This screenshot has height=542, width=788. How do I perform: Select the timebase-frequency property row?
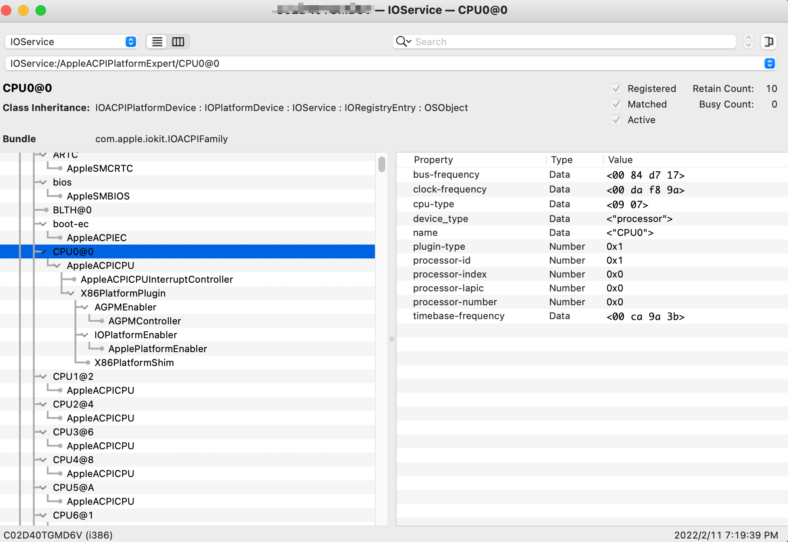coord(592,316)
